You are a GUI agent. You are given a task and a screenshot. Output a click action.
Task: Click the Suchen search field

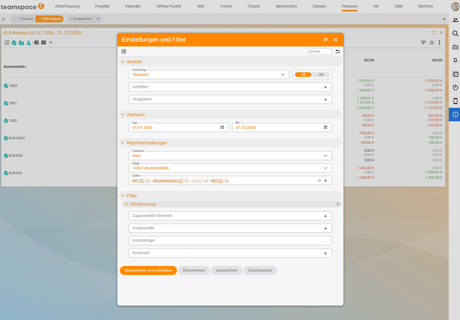[x=320, y=52]
